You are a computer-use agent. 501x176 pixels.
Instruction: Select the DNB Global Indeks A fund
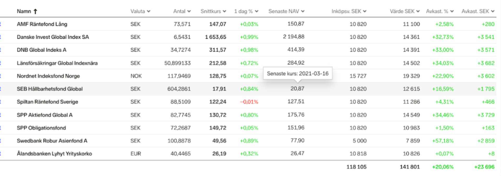point(41,50)
